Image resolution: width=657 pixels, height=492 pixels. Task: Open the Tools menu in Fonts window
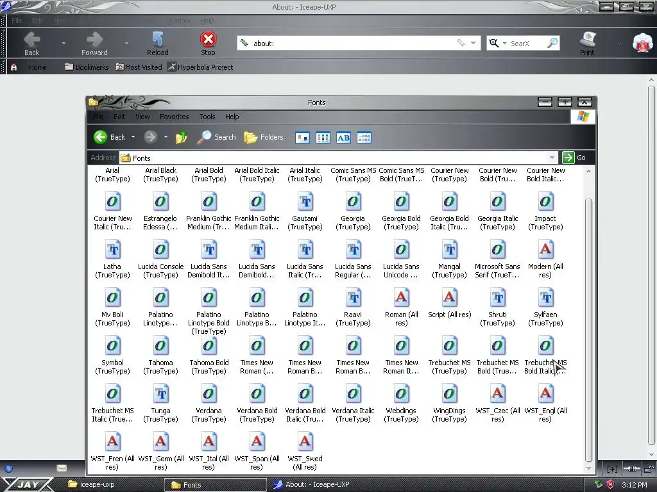(207, 117)
